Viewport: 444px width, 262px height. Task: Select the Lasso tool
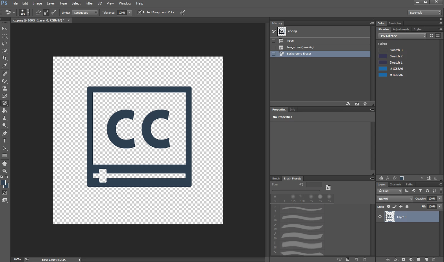coord(5,44)
